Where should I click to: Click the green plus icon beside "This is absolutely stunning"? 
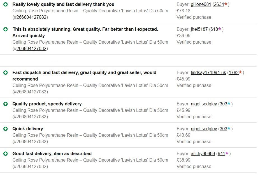[x=5, y=29]
